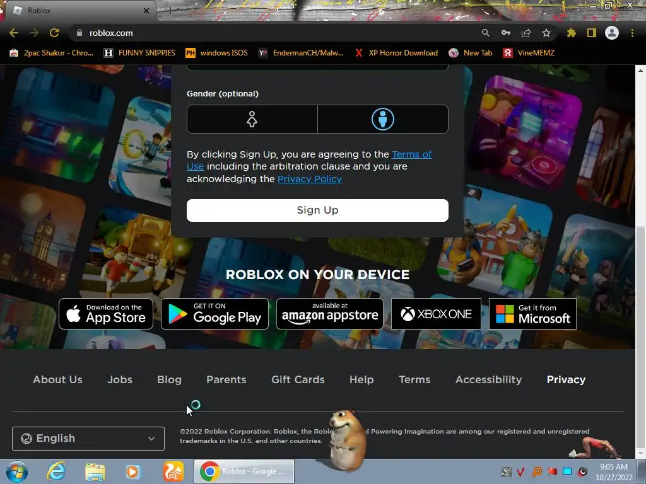Open the Help footer link
The image size is (646, 484).
(361, 379)
